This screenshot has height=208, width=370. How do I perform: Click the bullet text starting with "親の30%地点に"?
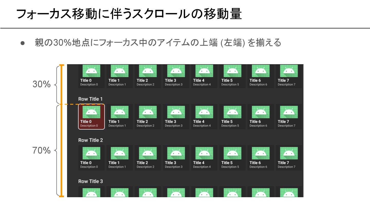(158, 43)
